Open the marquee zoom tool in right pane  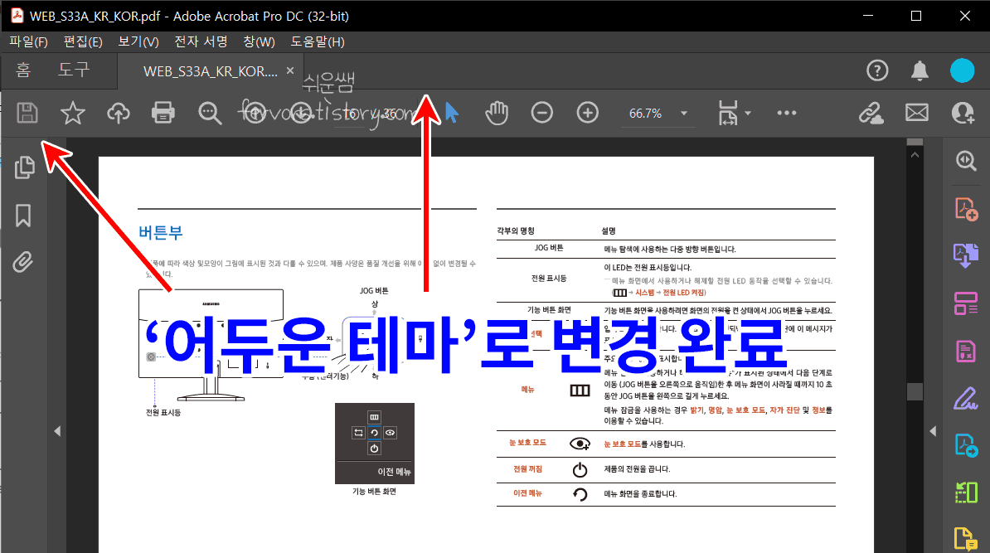coord(965,160)
